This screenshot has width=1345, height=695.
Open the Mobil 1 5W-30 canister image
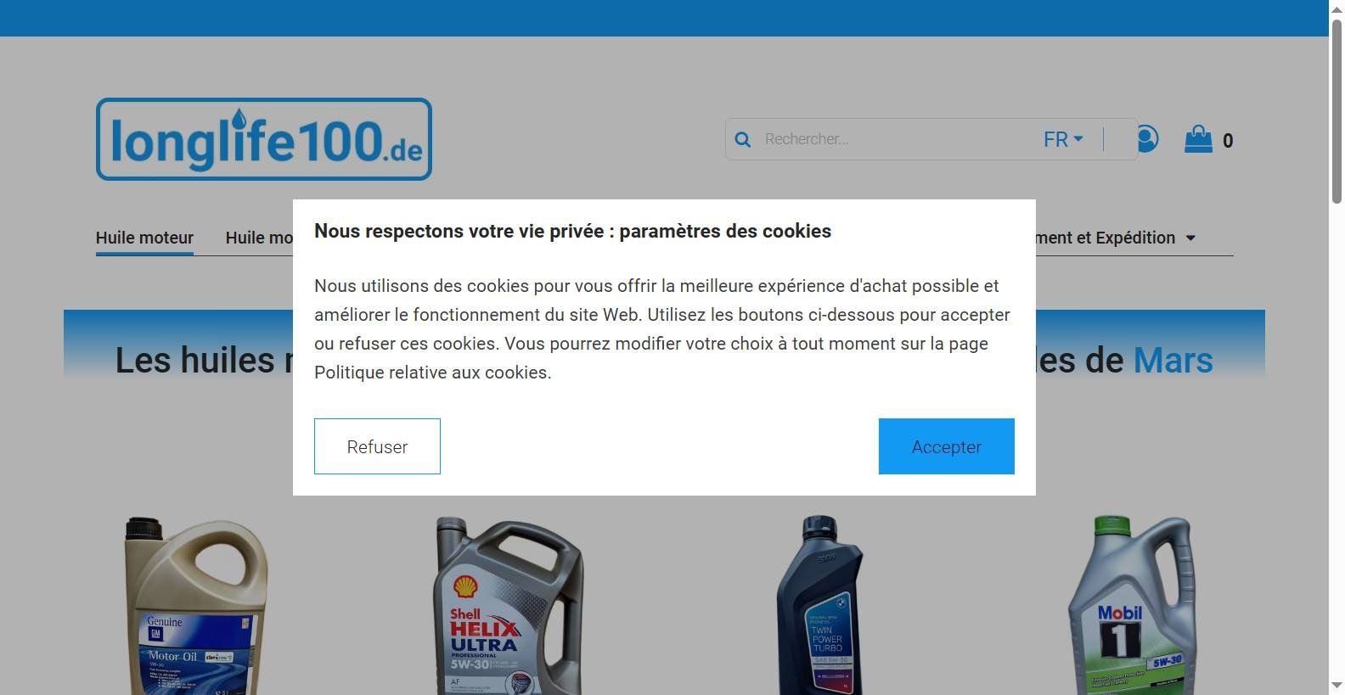(1132, 606)
